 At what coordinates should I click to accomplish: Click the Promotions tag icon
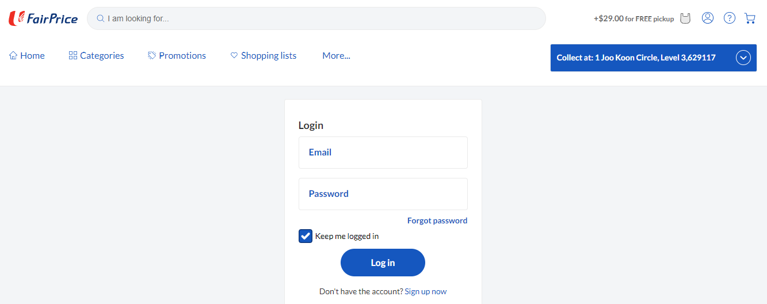click(x=152, y=55)
